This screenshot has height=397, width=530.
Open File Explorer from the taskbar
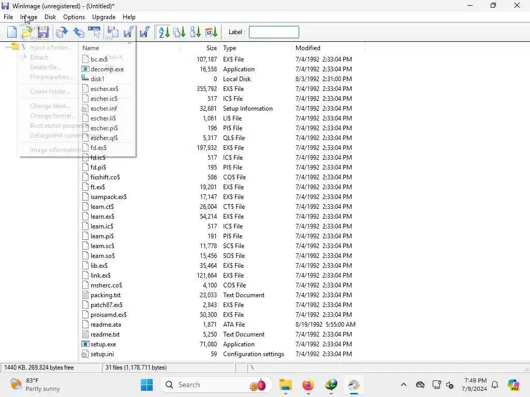point(286,385)
